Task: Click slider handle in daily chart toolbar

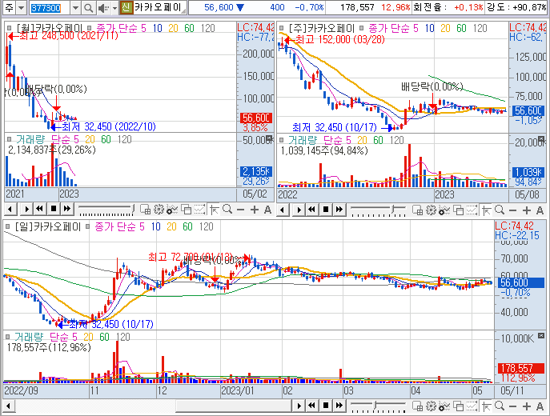Action: tap(375, 406)
